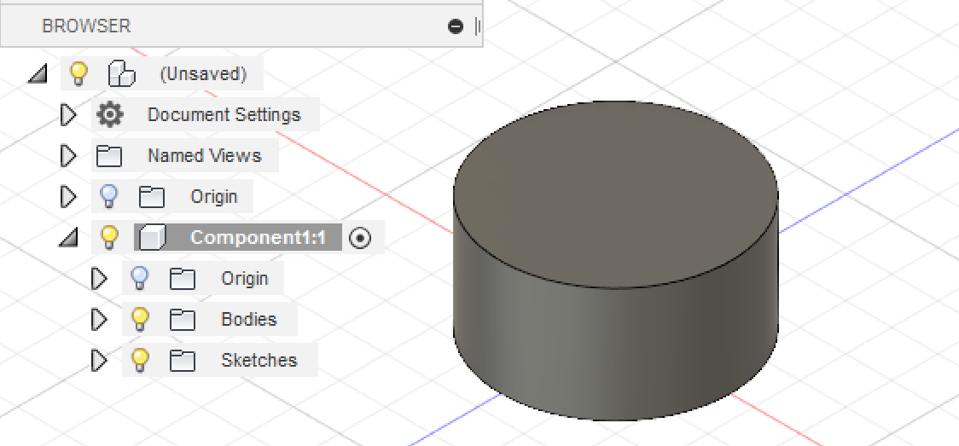Image resolution: width=959 pixels, height=446 pixels.
Task: Click the (Unsaved) assembly document icon
Action: click(x=121, y=74)
